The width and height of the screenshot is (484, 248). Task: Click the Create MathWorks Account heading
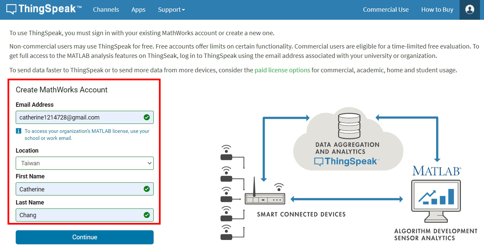click(x=62, y=90)
